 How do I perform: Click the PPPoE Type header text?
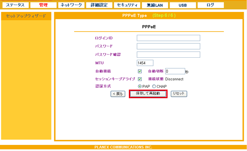[x=135, y=16]
